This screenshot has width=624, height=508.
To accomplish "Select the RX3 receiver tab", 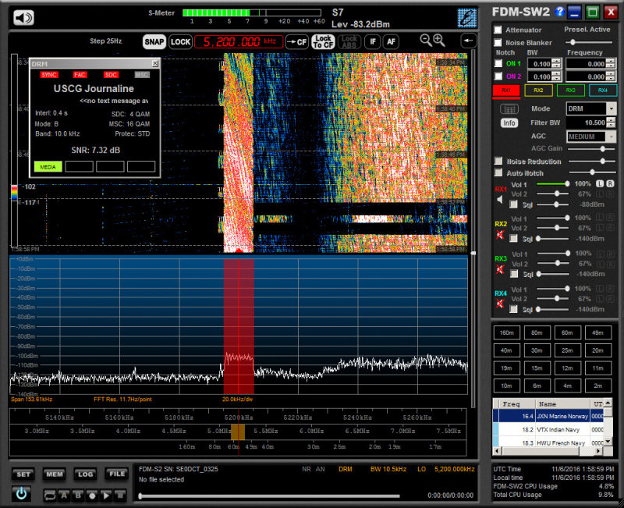I will tap(571, 91).
